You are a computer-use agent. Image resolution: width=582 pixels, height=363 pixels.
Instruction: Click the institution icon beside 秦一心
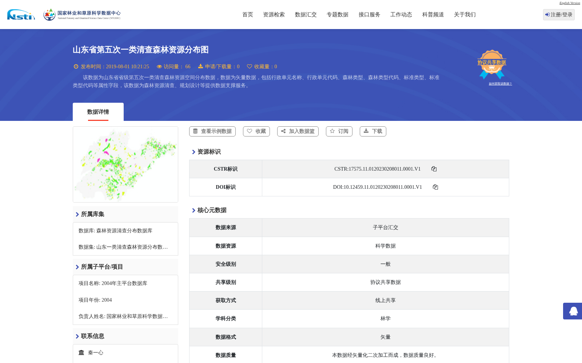point(81,352)
